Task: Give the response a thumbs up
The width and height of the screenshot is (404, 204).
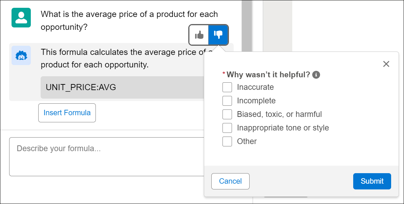Action: [199, 35]
